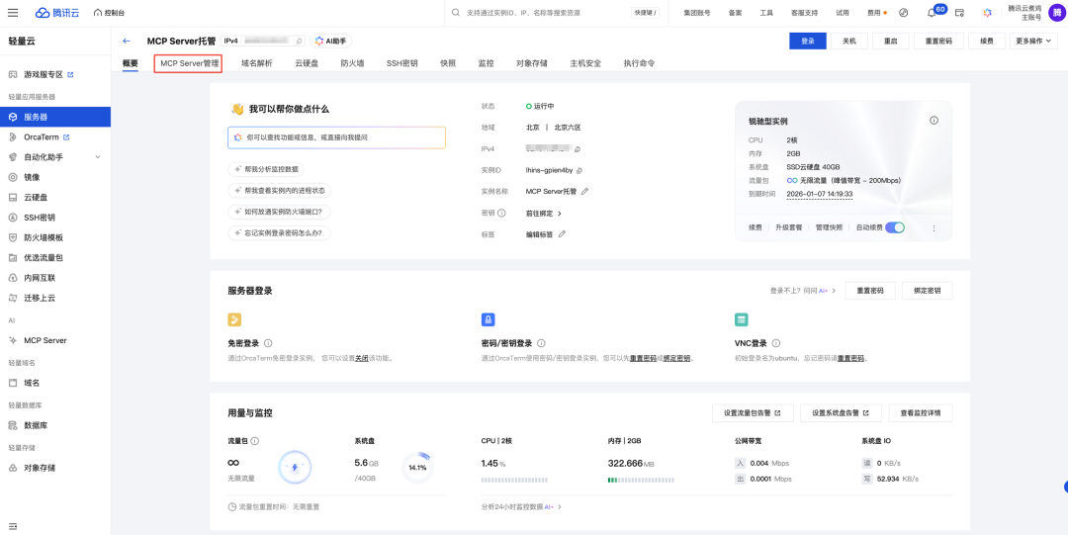
Task: Select 帮我分析监控数据 suggestion
Action: (266, 169)
